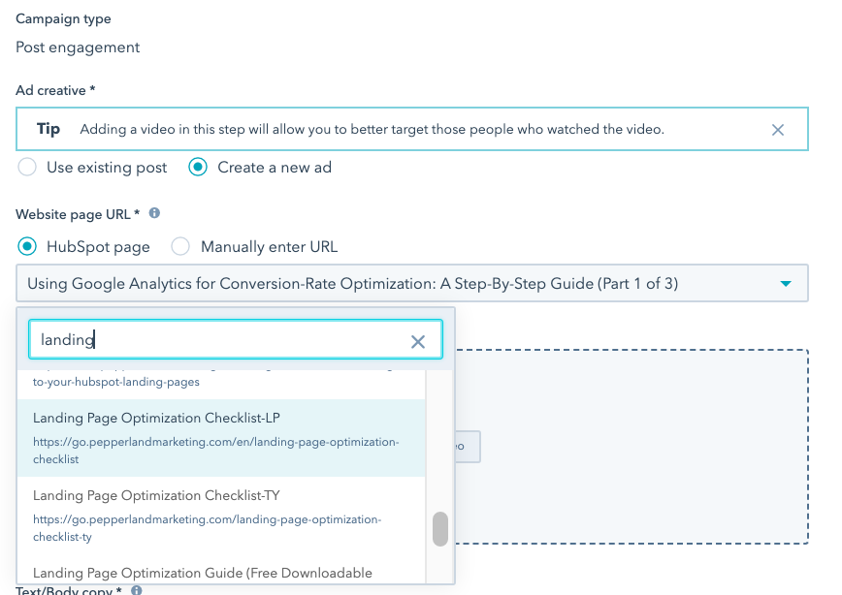Click the dropdown list scrollbar thumb
This screenshot has height=595, width=842.
tap(440, 529)
